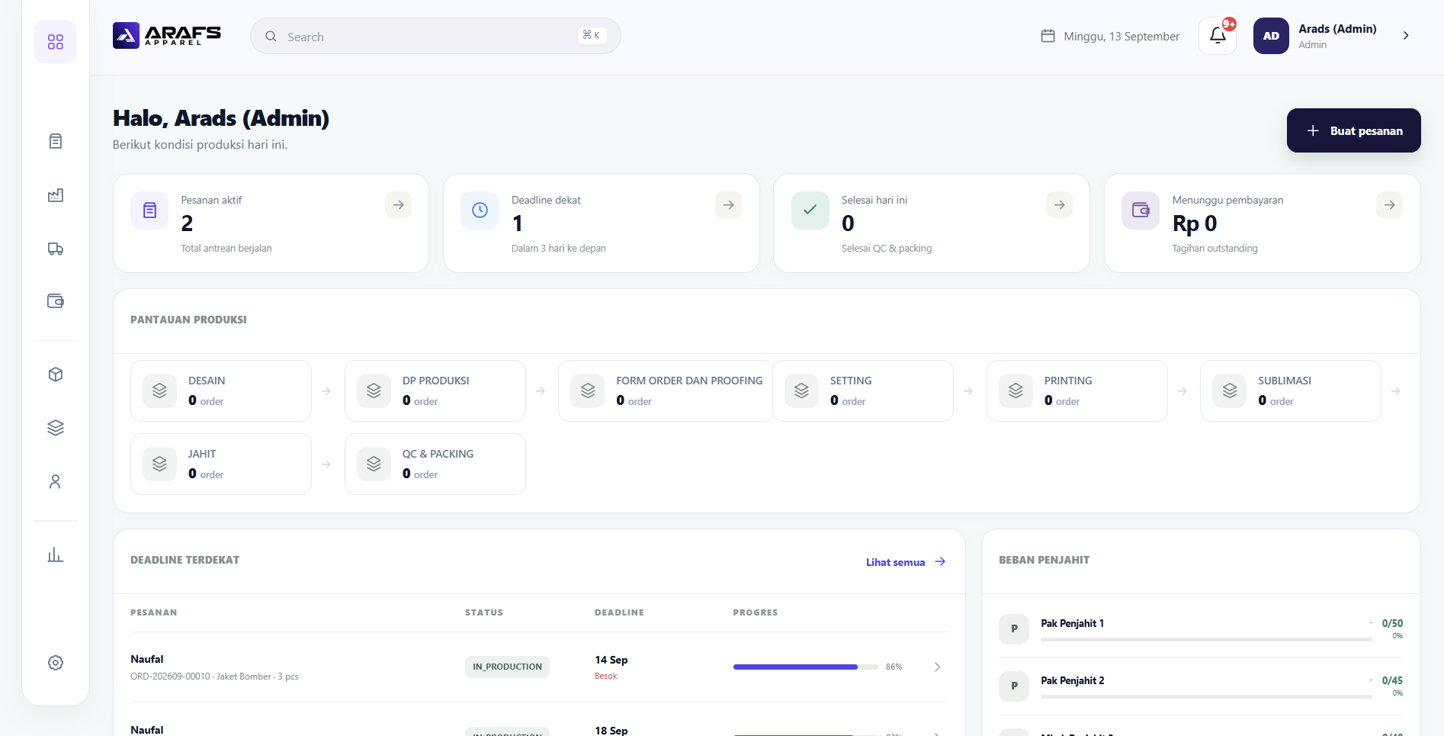The image size is (1444, 736).
Task: Click the Deadline dekat clock icon
Action: point(480,211)
